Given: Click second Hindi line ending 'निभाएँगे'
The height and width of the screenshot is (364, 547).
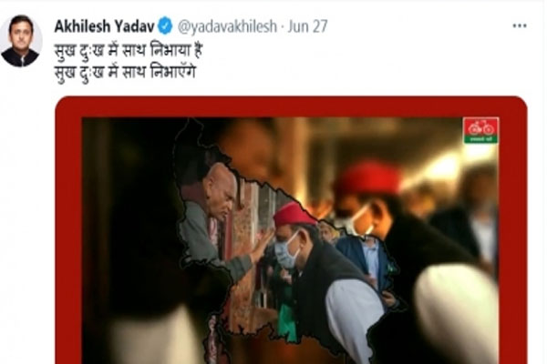Looking at the screenshot, I should tap(125, 73).
